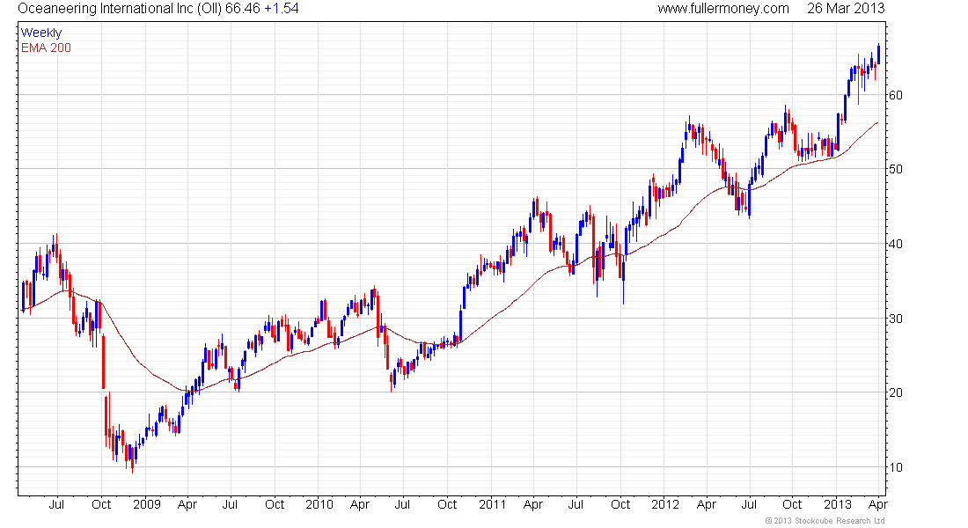
Task: Click the 30 price axis label
Action: coord(896,319)
